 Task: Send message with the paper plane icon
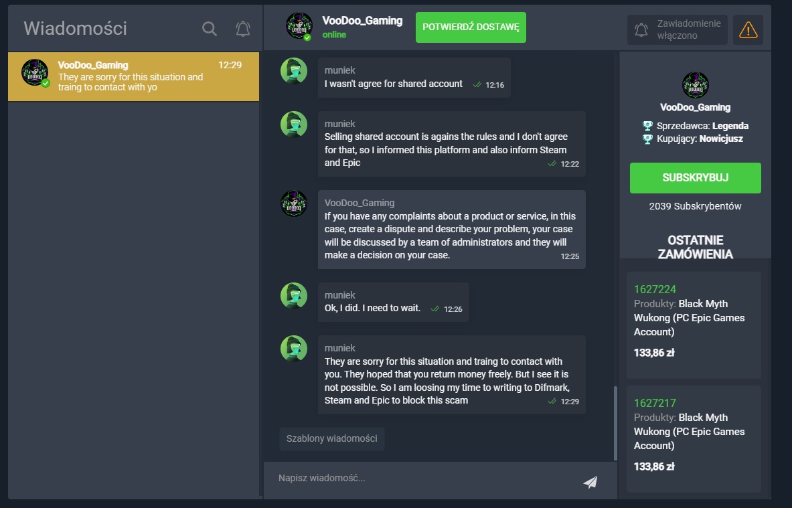point(590,482)
